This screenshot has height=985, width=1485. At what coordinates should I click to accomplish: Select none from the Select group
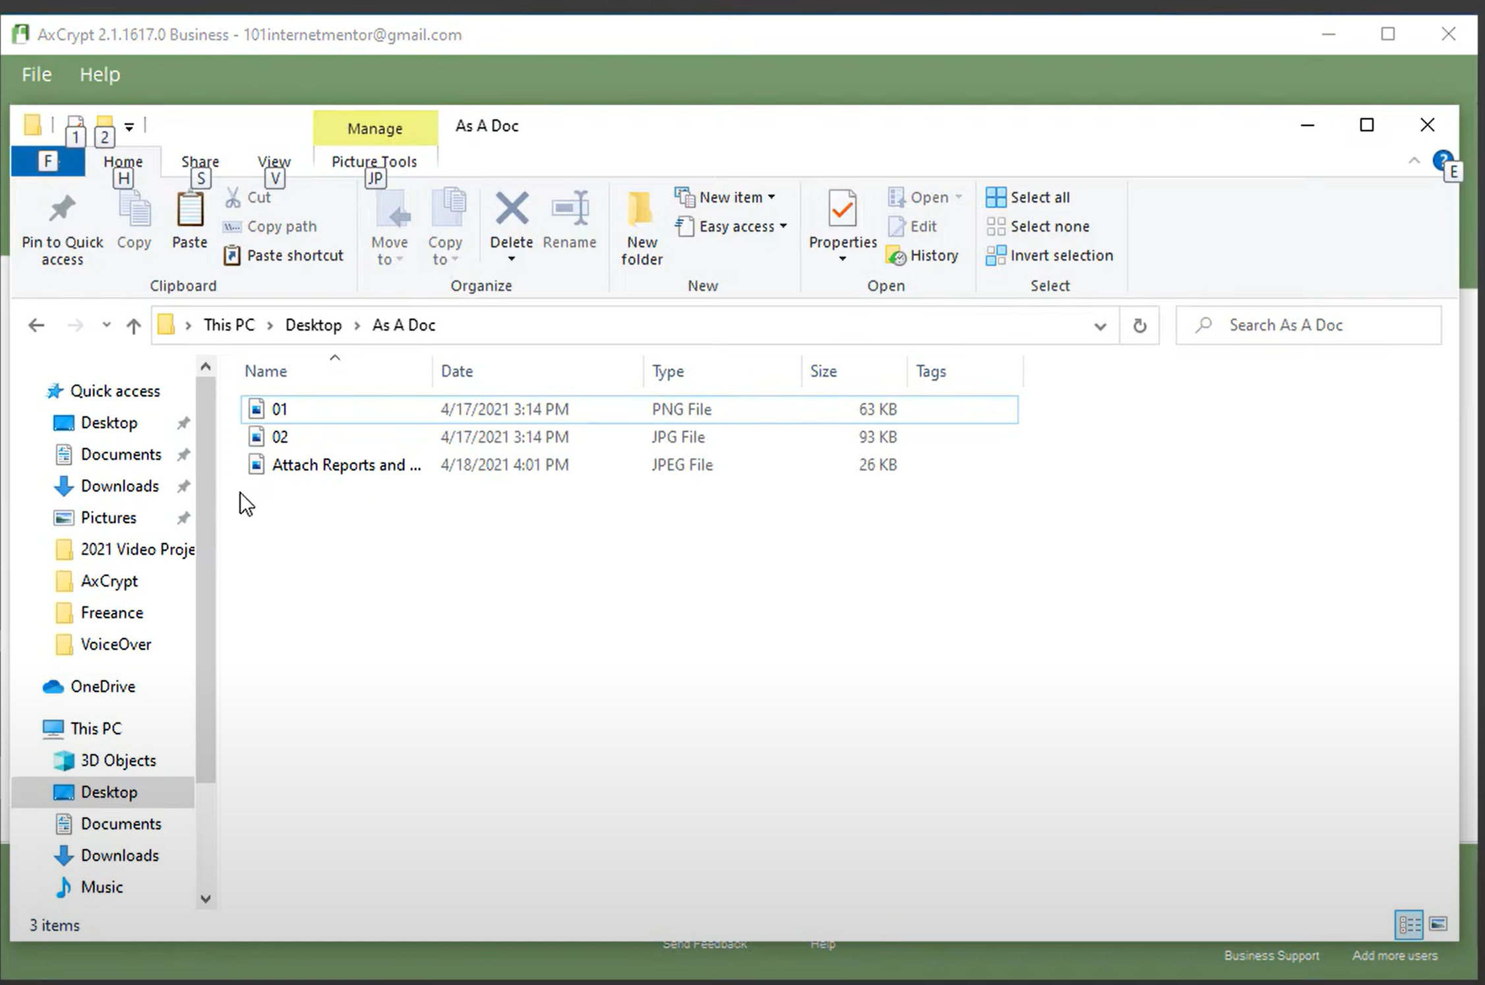tap(1049, 226)
